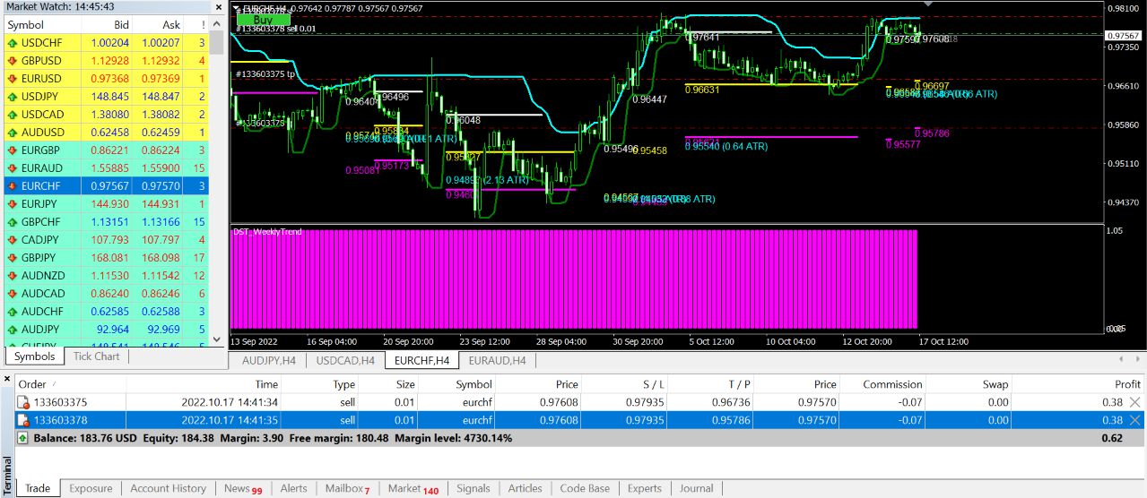
Task: Click the green up-arrow icon beside GBPCHF
Action: (x=13, y=221)
